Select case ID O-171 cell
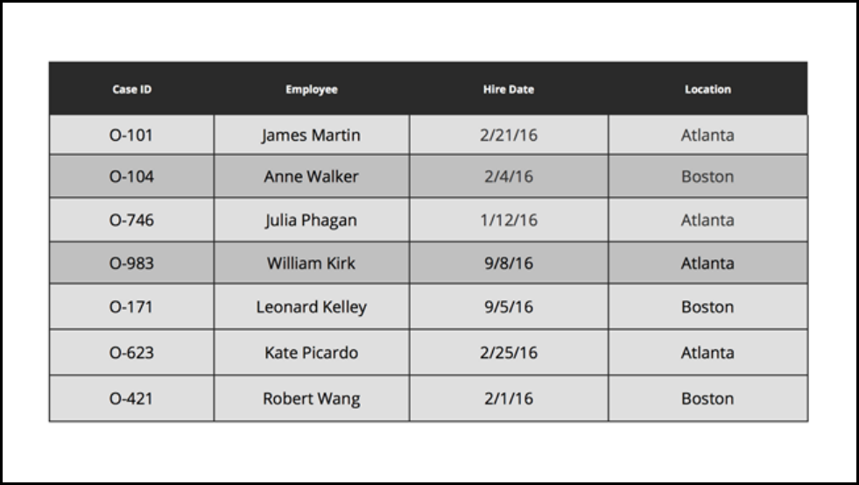This screenshot has height=485, width=859. 131,306
